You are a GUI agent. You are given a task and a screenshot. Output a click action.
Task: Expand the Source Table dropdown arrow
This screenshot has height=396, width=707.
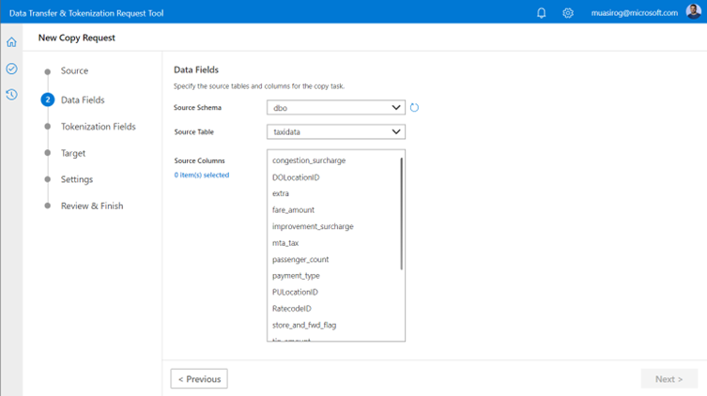[396, 132]
